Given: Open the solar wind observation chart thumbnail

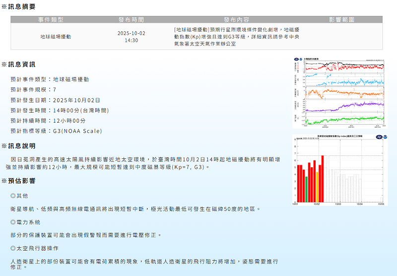Looking at the screenshot, I should (339, 93).
